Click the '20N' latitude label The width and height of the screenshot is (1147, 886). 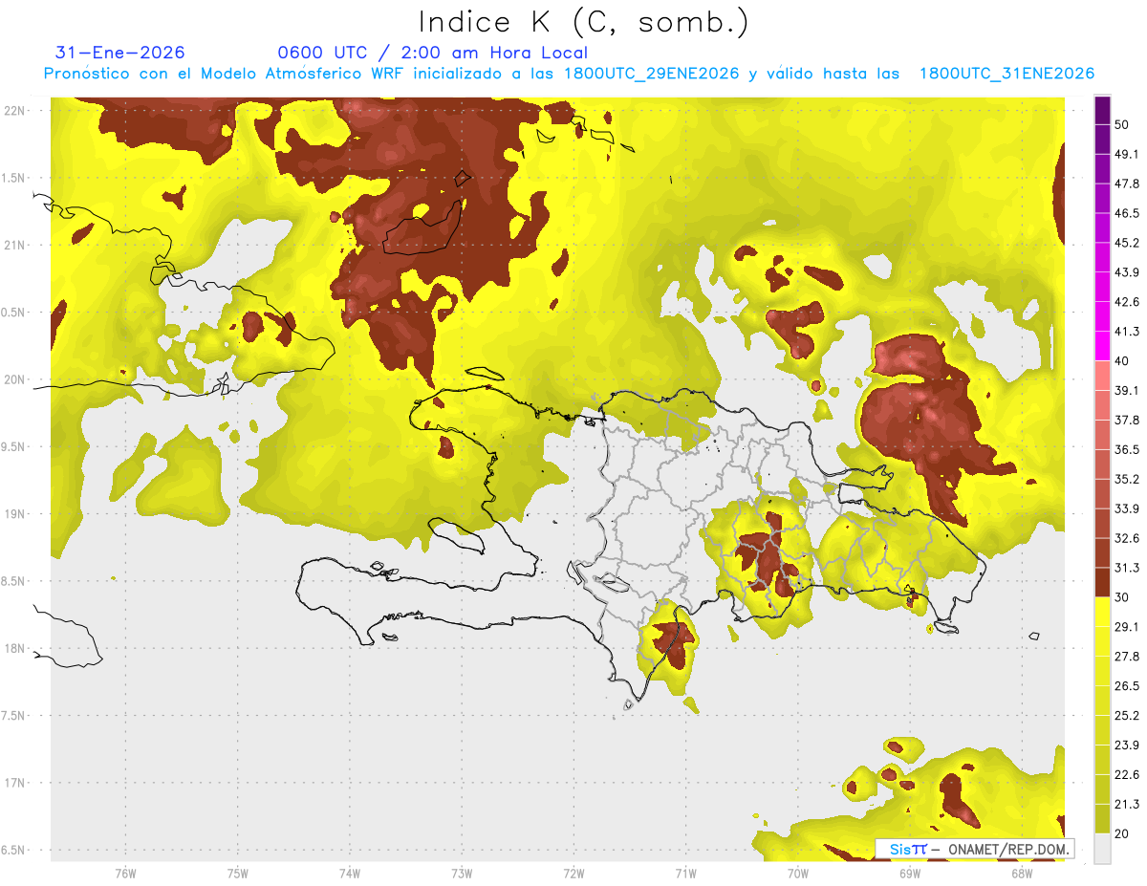[15, 379]
